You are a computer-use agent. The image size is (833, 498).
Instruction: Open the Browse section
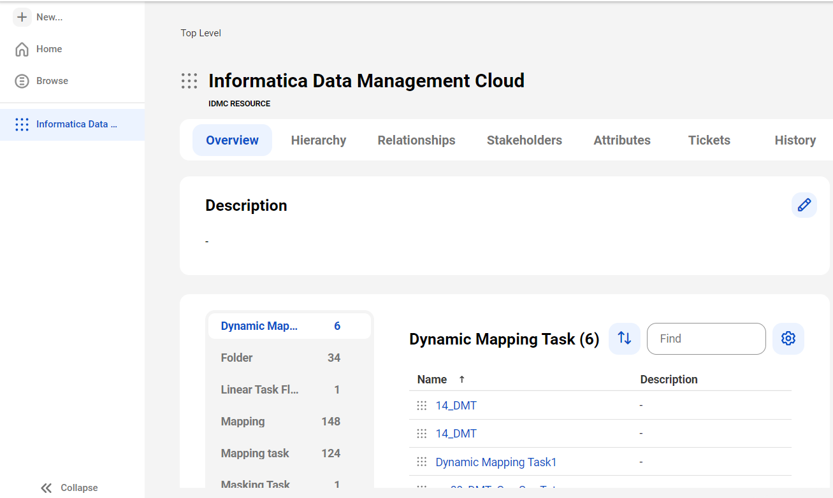(41, 81)
